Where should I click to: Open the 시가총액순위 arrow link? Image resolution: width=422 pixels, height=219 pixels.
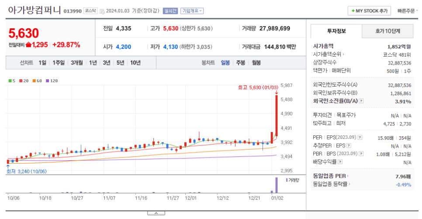(x=329, y=54)
